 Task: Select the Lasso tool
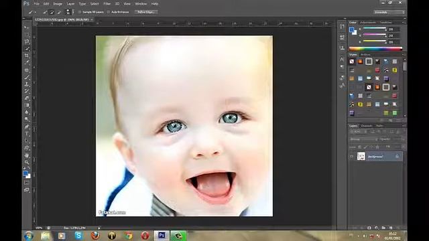(27, 42)
